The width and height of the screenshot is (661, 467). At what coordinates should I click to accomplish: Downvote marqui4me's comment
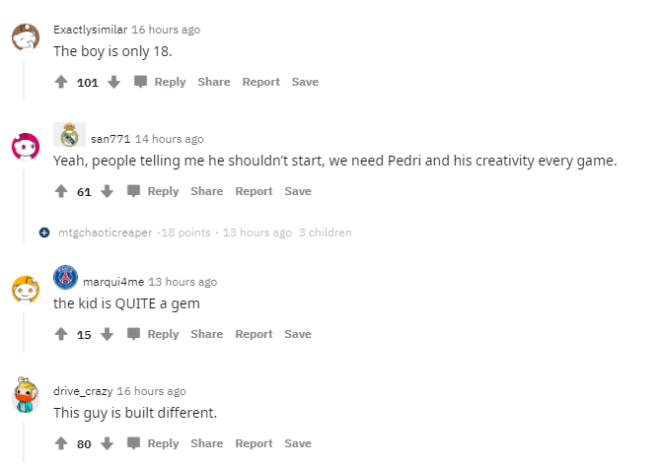tap(107, 334)
